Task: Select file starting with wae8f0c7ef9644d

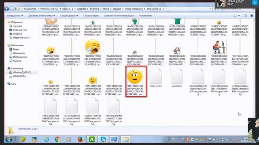Action: [x=93, y=112]
